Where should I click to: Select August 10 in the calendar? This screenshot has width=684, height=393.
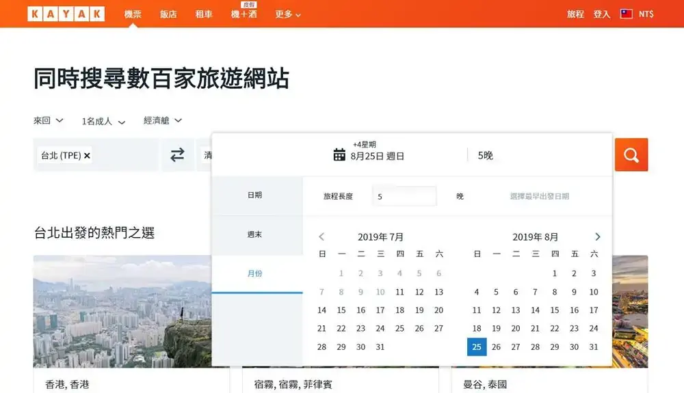[x=594, y=292]
